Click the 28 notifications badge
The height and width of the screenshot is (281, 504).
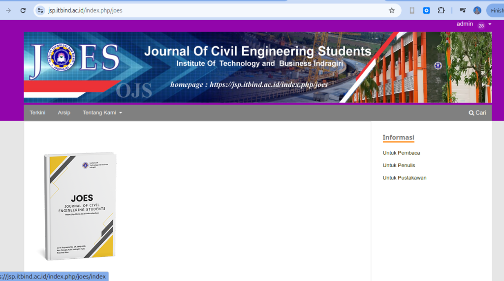point(481,26)
